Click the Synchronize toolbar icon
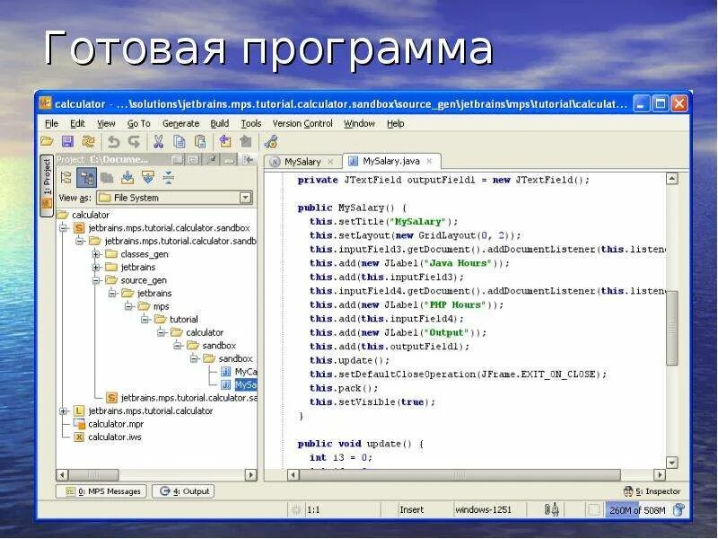The image size is (718, 539). (x=88, y=142)
